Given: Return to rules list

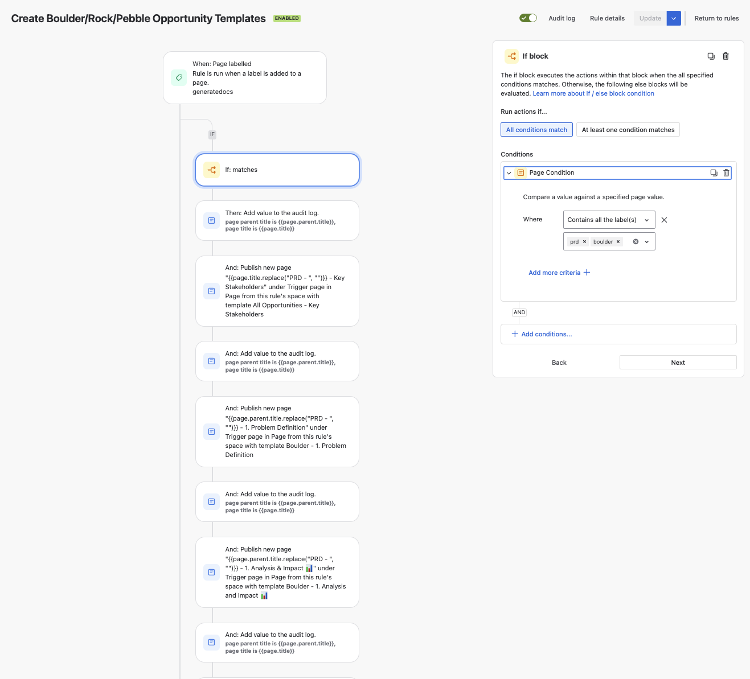Looking at the screenshot, I should (716, 18).
